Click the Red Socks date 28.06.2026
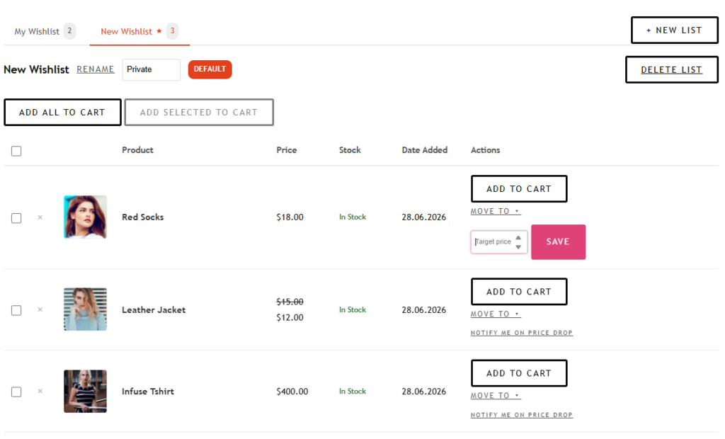 (x=424, y=217)
